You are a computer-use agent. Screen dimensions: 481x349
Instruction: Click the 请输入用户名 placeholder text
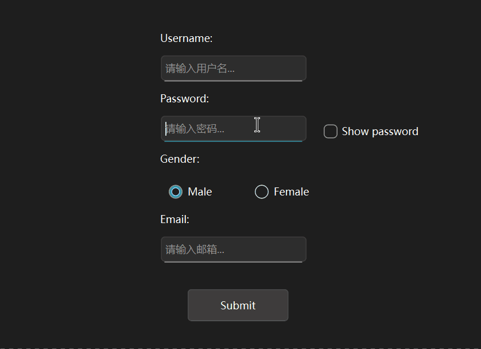(x=200, y=68)
